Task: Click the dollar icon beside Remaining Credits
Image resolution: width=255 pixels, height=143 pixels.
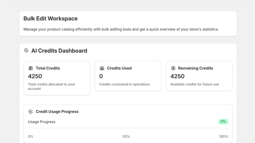Action: pyautogui.click(x=173, y=68)
